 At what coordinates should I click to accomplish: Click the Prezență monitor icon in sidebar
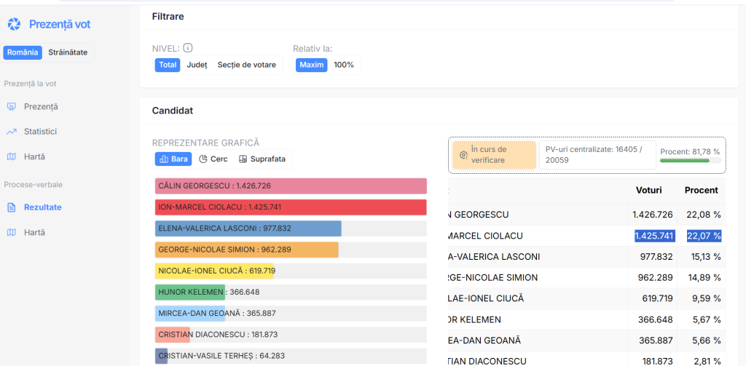pyautogui.click(x=12, y=107)
